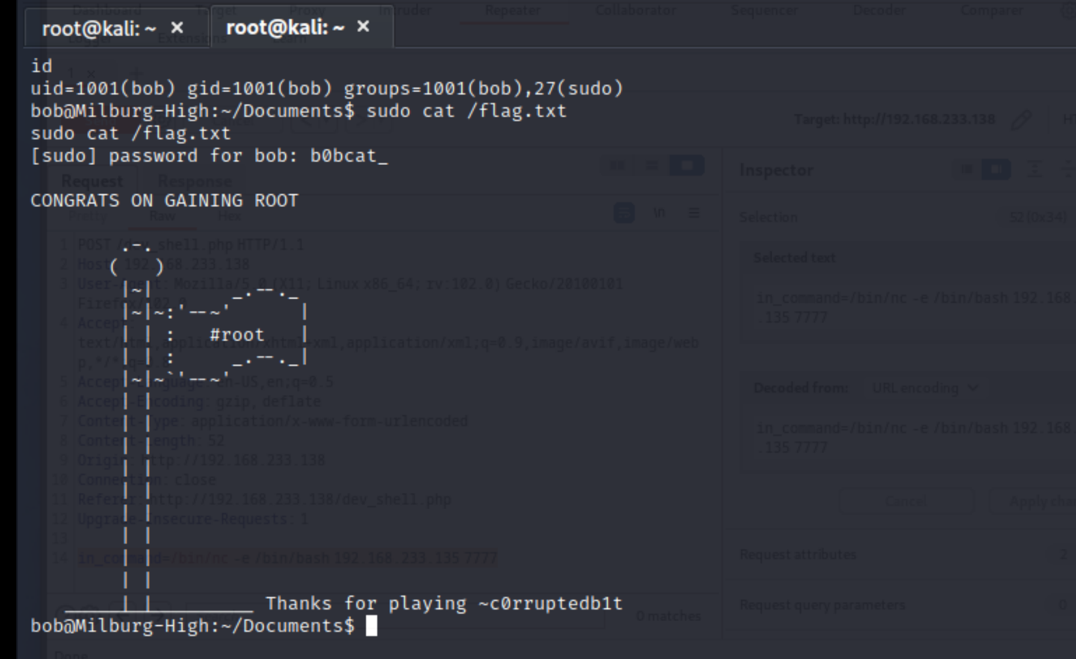Click the pencil icon to edit target
Image resolution: width=1076 pixels, height=659 pixels.
pos(1021,120)
